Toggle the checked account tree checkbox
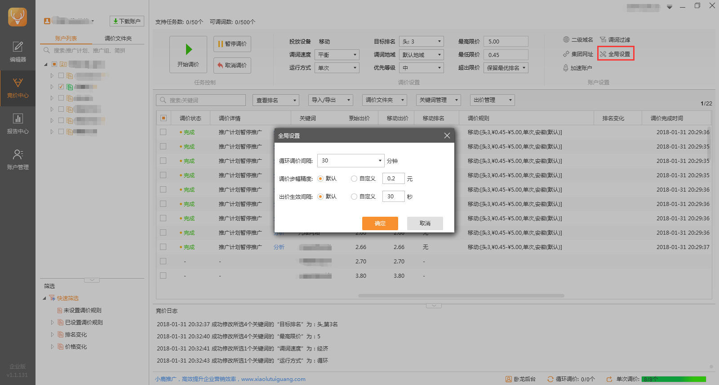The height and width of the screenshot is (385, 719). point(61,87)
